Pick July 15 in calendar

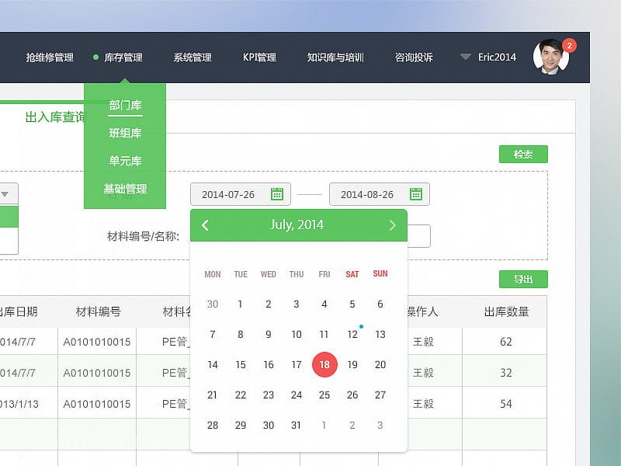pyautogui.click(x=241, y=364)
